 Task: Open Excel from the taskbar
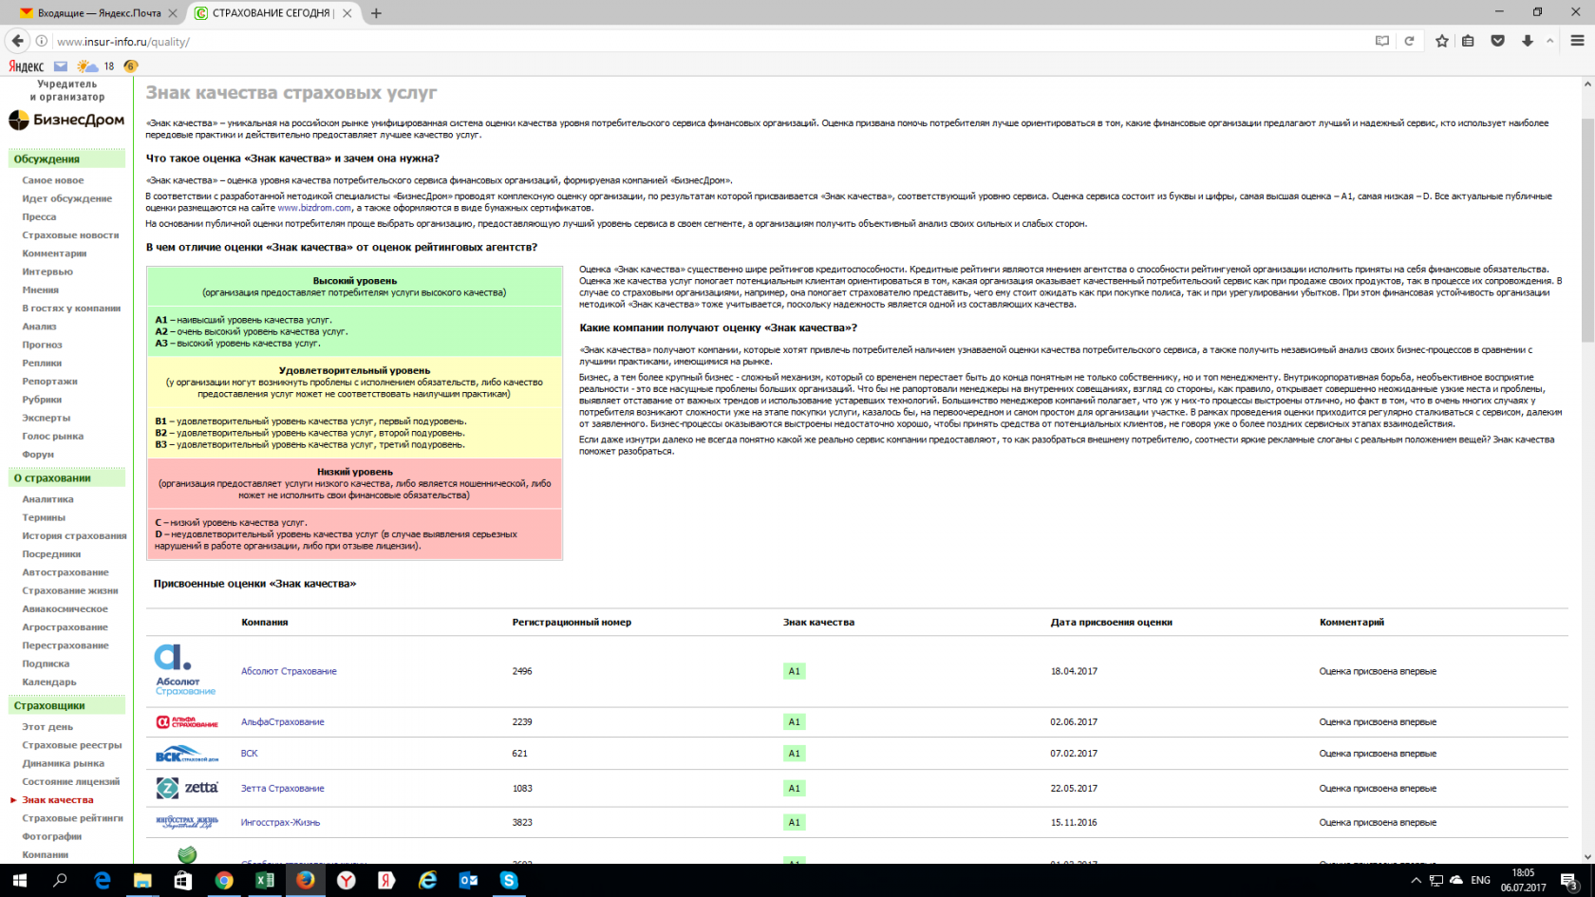pos(265,881)
